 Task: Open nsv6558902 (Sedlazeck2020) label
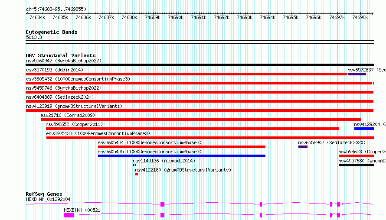click(x=332, y=142)
